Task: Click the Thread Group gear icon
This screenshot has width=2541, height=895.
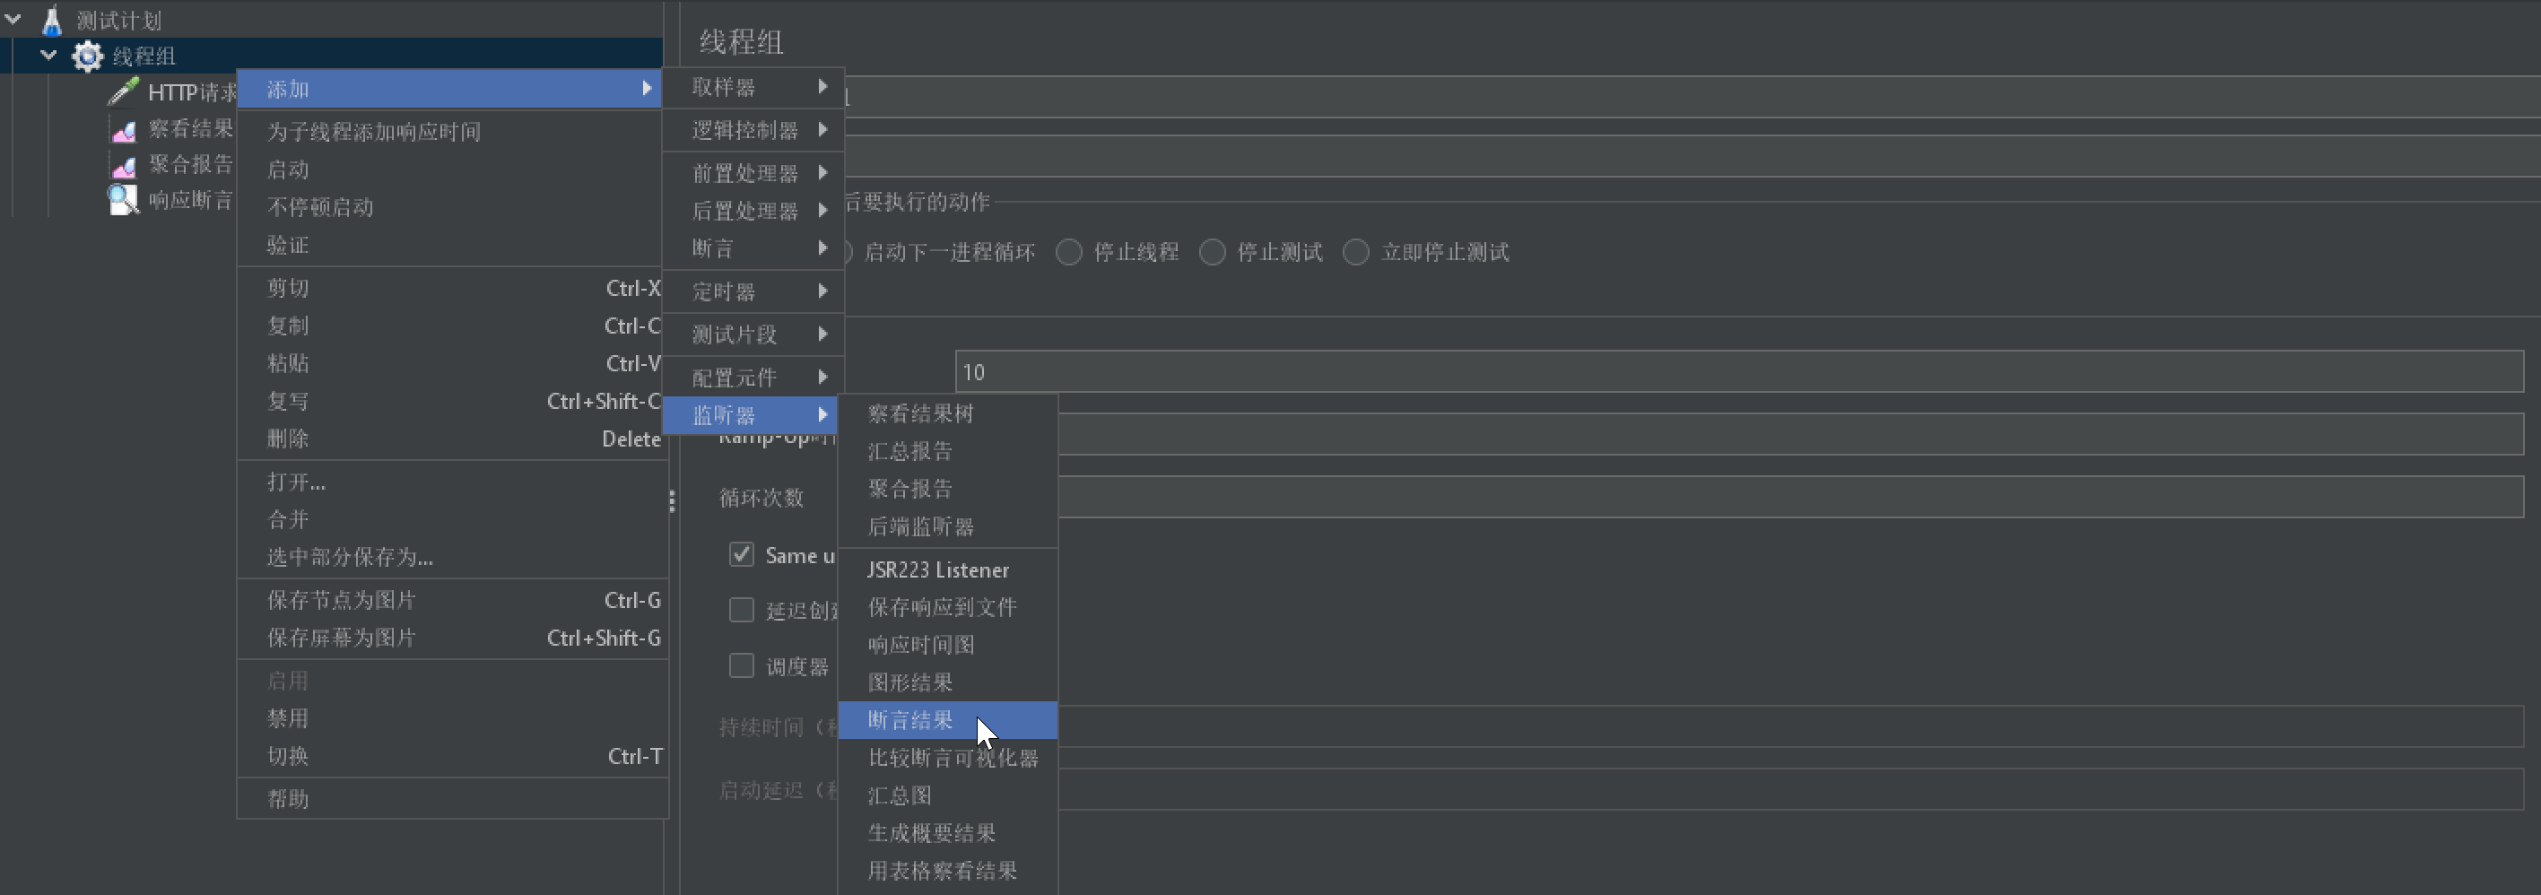Action: pyautogui.click(x=88, y=56)
